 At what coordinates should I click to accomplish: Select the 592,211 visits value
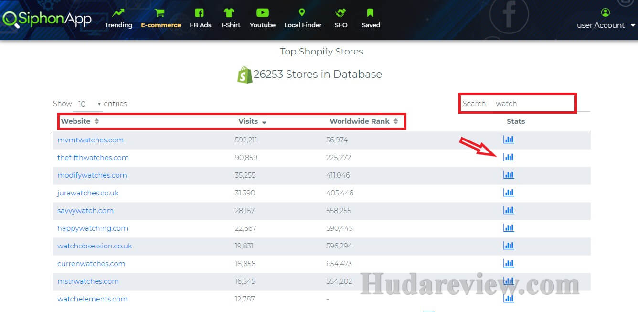246,140
